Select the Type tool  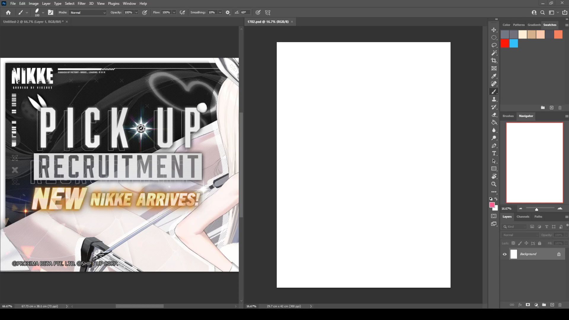pos(494,153)
